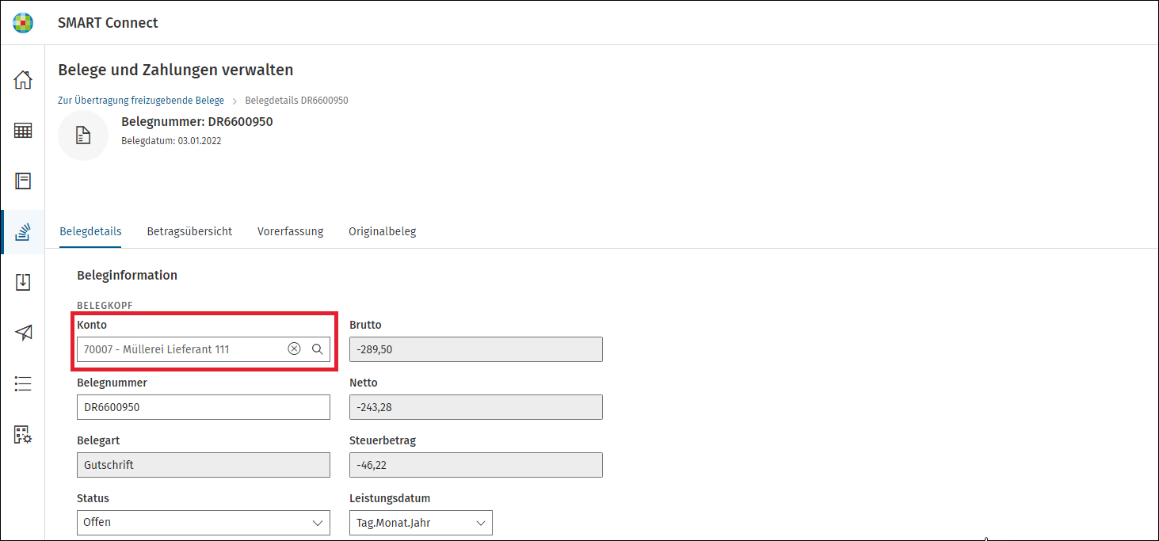Click the 'SMART Connect' title text

(108, 23)
